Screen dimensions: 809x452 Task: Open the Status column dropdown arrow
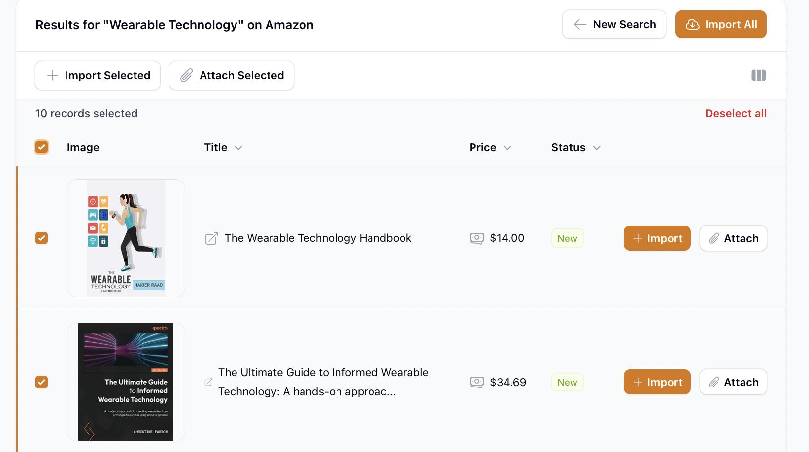point(597,148)
